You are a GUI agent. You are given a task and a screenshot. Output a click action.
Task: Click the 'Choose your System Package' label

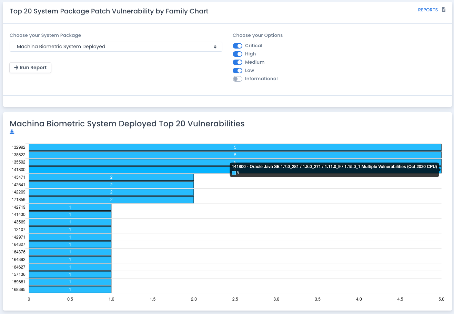click(x=45, y=35)
